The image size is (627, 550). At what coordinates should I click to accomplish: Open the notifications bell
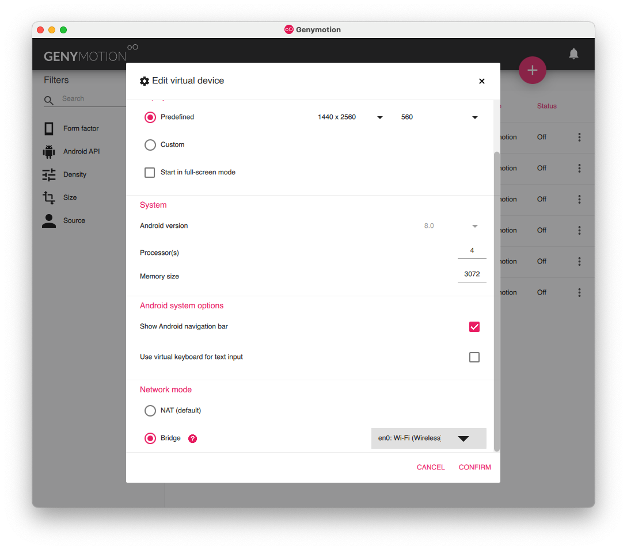tap(573, 54)
